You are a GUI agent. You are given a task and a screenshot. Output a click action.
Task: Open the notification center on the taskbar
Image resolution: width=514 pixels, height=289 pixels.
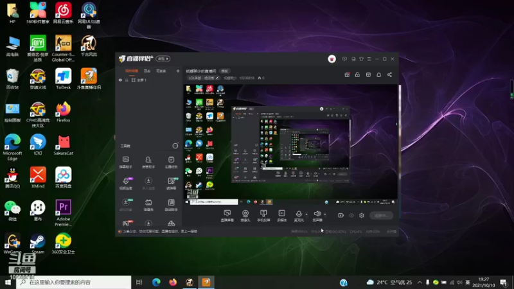[x=504, y=282]
